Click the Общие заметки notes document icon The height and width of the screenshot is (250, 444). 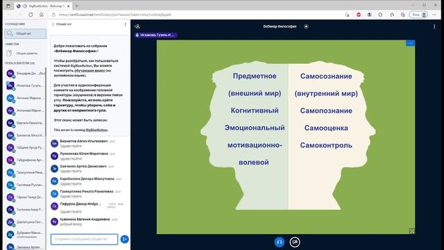(9, 53)
